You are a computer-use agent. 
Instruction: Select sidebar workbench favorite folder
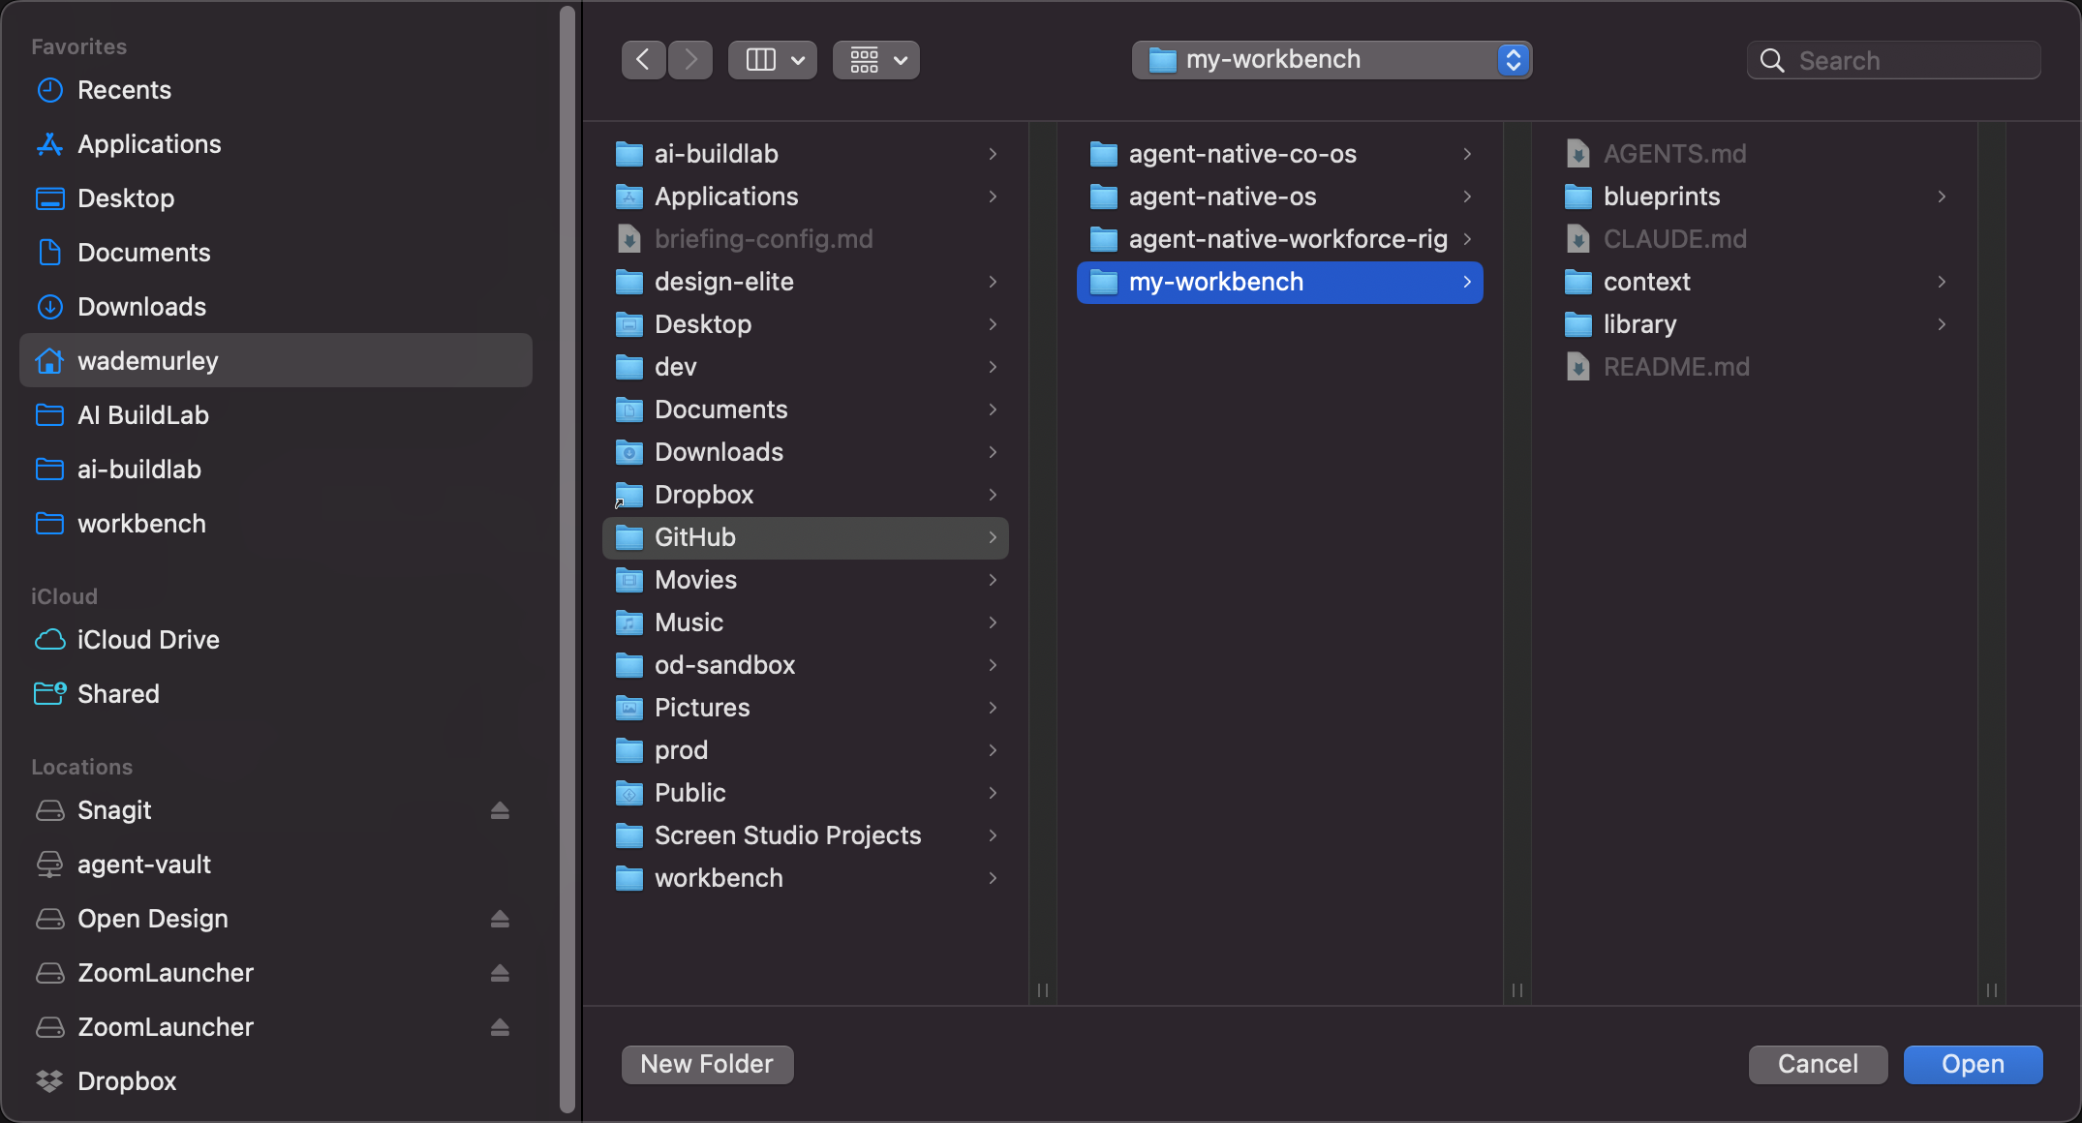coord(276,524)
